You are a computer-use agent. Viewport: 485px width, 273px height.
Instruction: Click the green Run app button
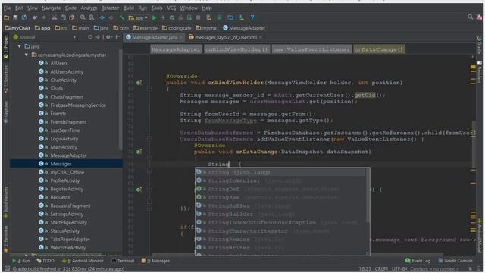154,18
